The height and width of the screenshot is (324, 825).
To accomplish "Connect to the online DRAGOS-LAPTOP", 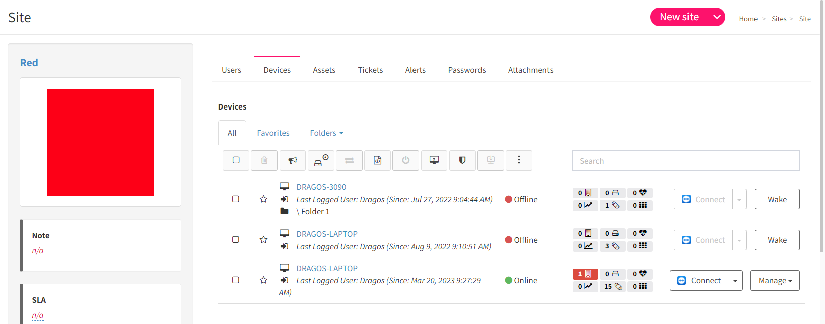I will pyautogui.click(x=699, y=280).
